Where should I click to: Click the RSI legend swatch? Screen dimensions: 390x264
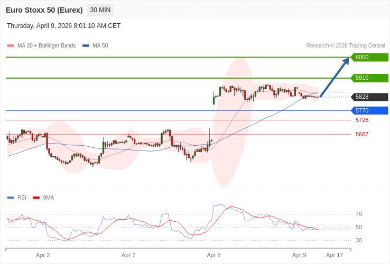tap(11, 198)
